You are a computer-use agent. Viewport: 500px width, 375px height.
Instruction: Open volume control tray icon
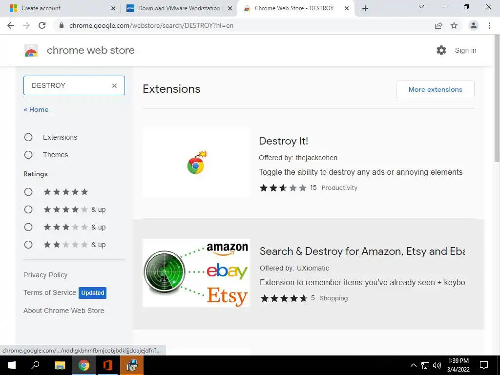click(x=437, y=365)
